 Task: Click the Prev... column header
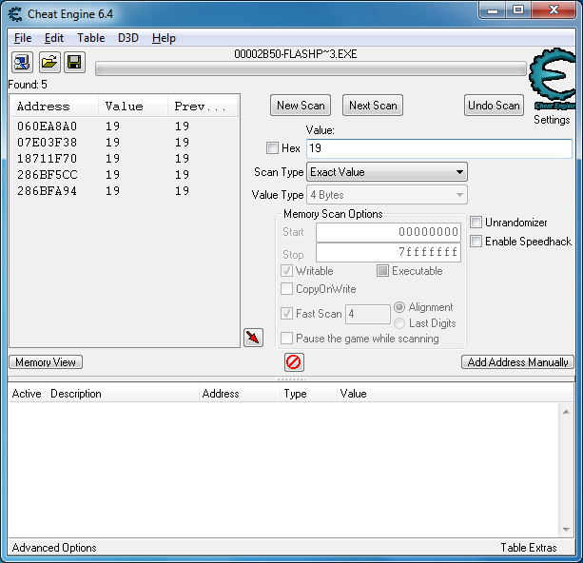203,106
